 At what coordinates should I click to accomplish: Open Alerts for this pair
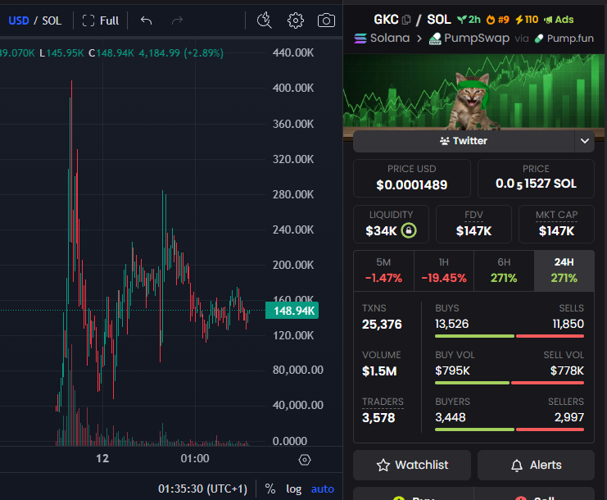pyautogui.click(x=536, y=465)
